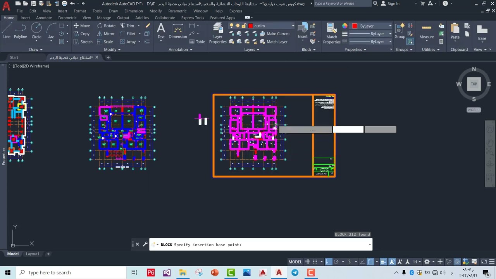Viewport: 496px width, 279px height.
Task: Toggle object snap in status bar
Action: click(370, 262)
